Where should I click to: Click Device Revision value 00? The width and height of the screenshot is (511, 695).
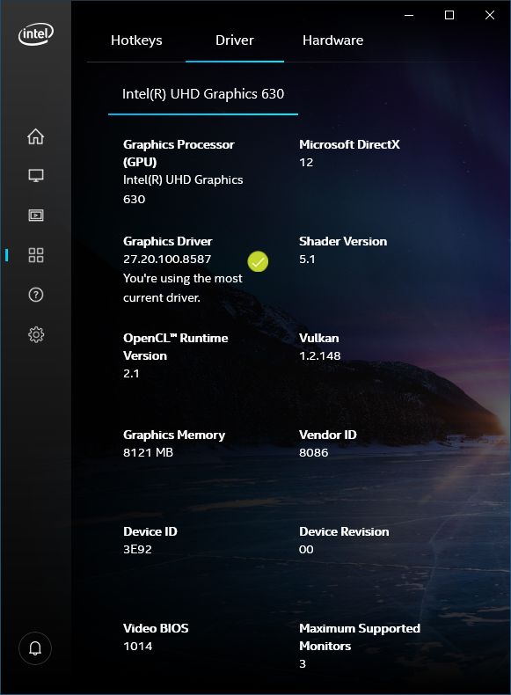[x=306, y=550]
